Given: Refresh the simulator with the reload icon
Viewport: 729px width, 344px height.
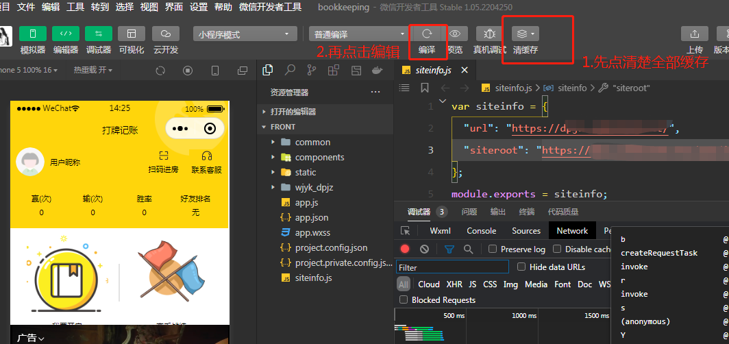Looking at the screenshot, I should coord(160,71).
